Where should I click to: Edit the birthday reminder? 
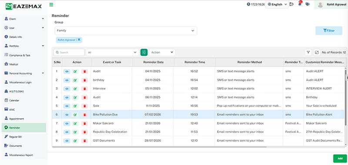tap(75, 80)
